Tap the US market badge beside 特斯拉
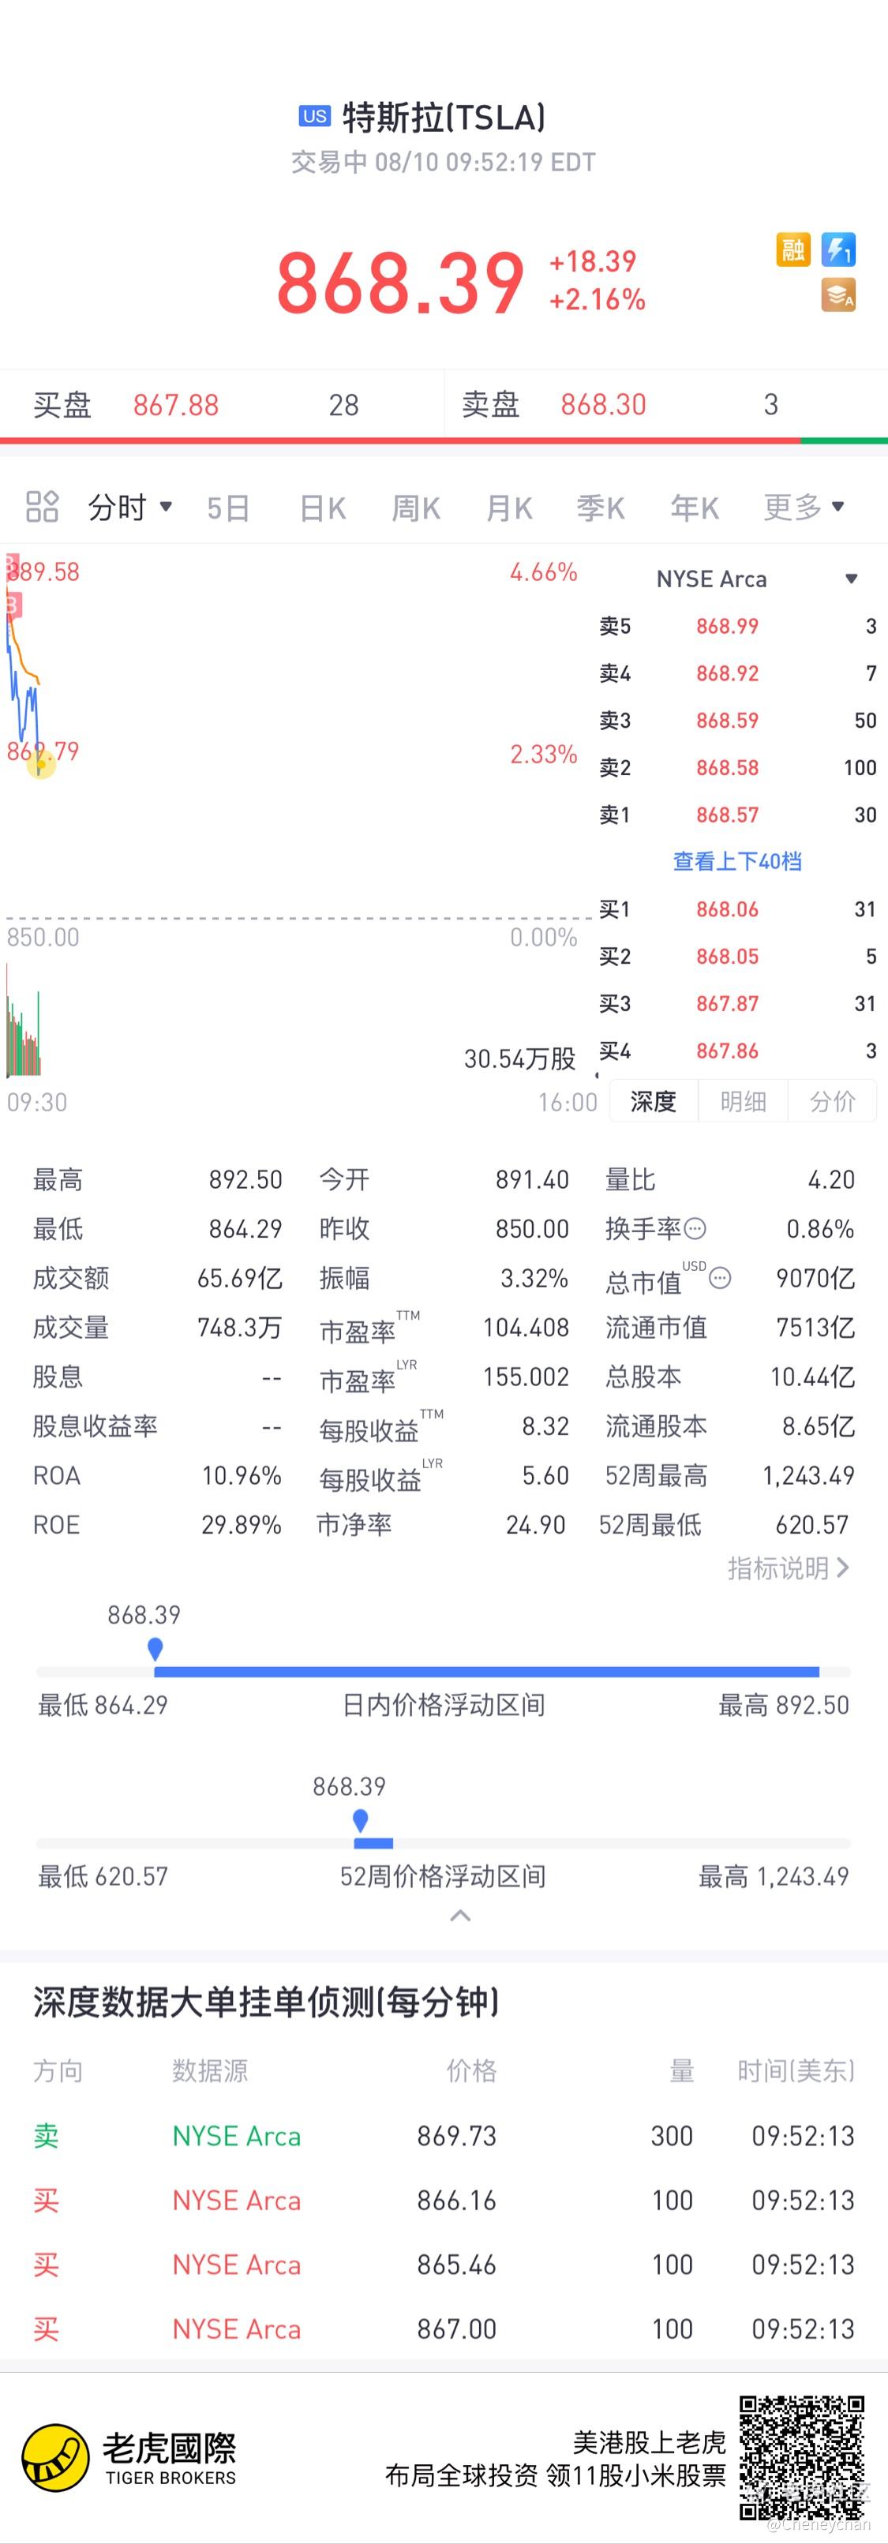Screen dimensions: 888x2544 pos(314,117)
